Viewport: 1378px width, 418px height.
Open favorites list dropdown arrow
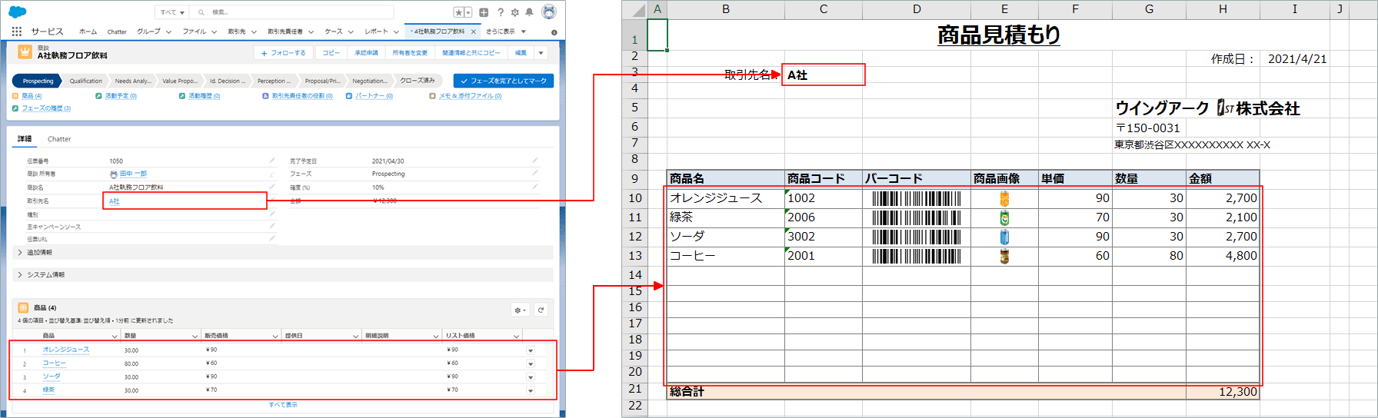[468, 12]
